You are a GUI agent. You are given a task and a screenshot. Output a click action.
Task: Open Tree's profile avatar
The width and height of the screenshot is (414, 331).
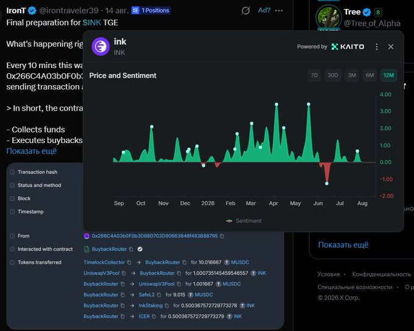tap(328, 18)
